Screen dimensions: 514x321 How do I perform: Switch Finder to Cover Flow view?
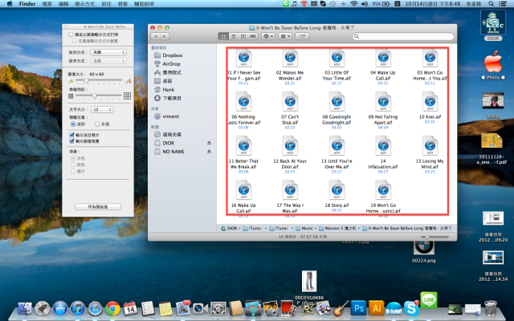253,36
